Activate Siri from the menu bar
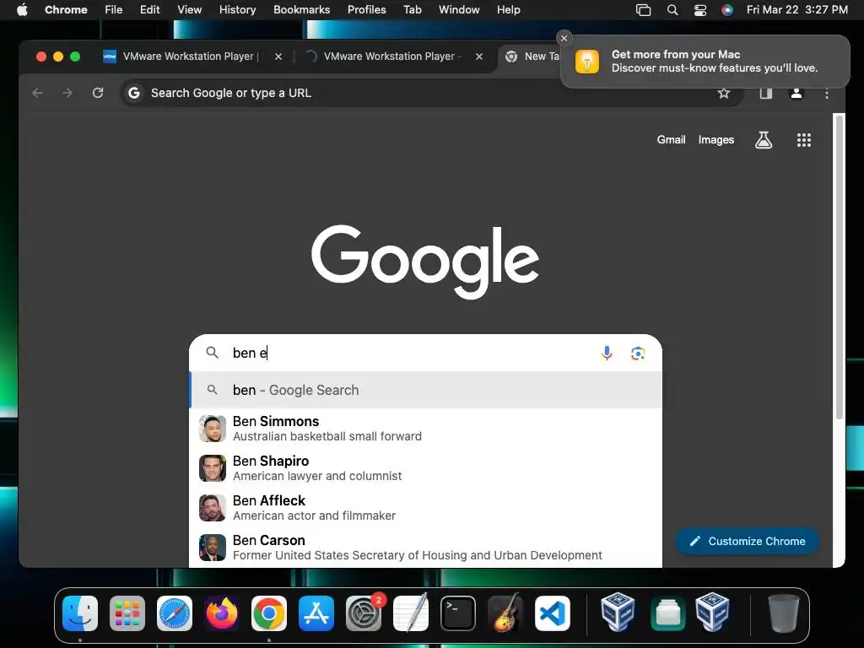Viewport: 864px width, 648px height. click(727, 10)
